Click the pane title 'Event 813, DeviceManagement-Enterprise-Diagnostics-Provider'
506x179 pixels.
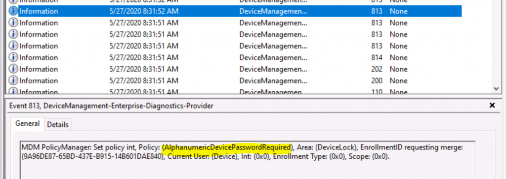(x=111, y=106)
